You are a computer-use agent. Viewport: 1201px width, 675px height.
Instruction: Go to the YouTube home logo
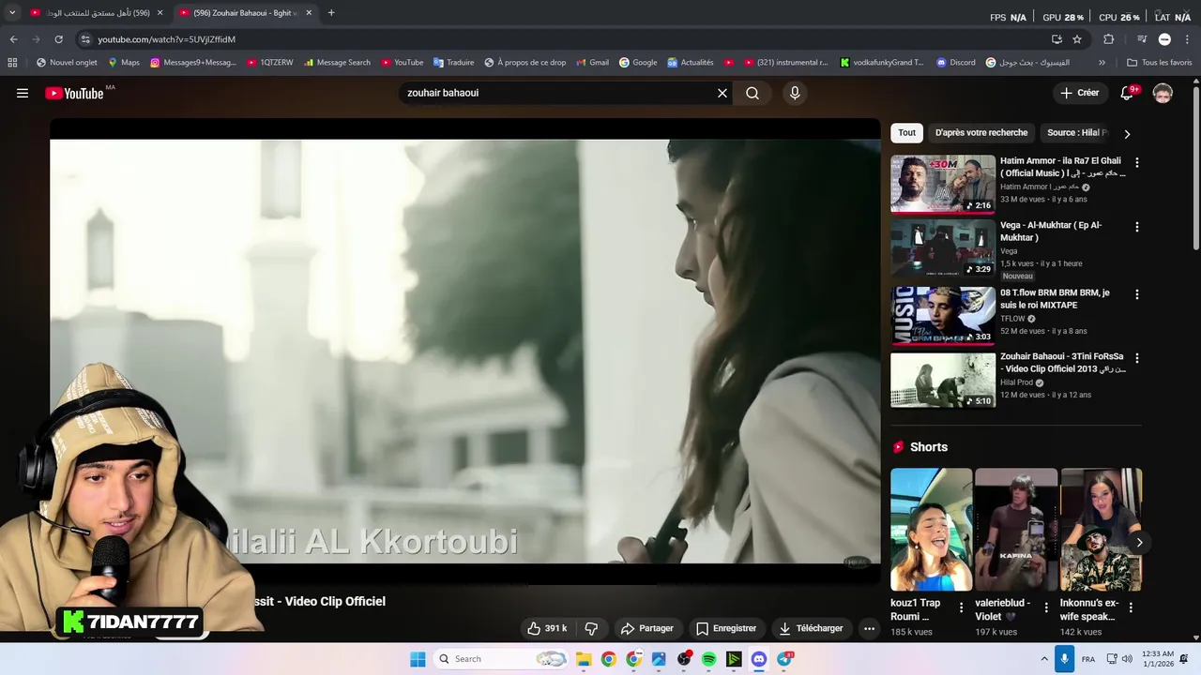tap(74, 93)
